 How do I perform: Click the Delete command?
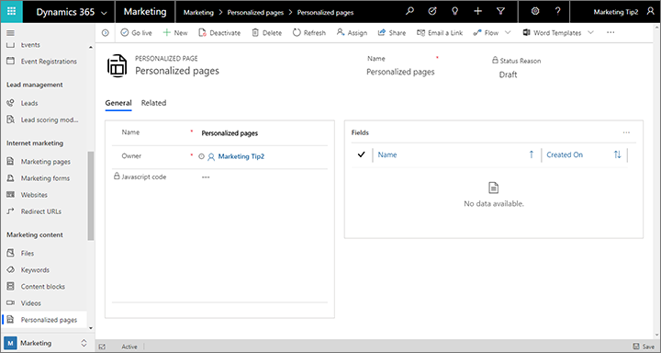click(x=266, y=32)
